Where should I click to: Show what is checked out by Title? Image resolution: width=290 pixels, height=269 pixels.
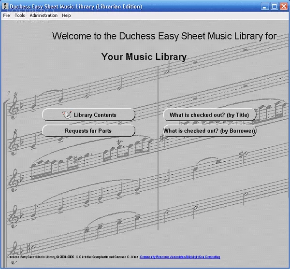click(210, 115)
